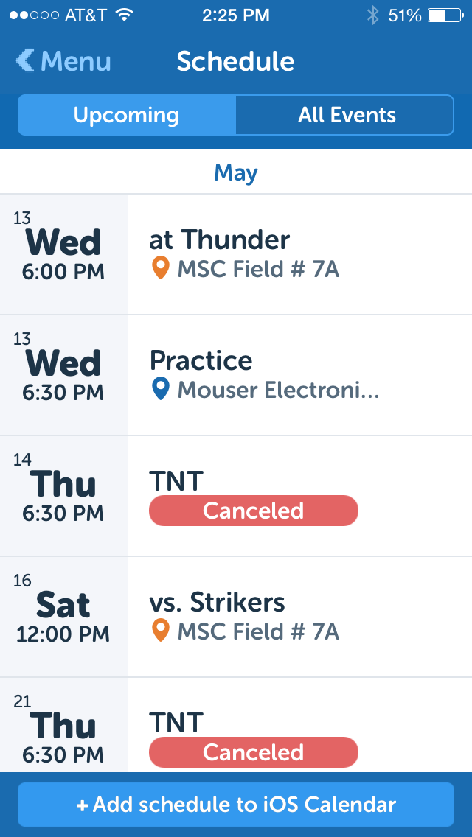Tap the battery icon in status bar
The width and height of the screenshot is (472, 837).
[x=446, y=15]
